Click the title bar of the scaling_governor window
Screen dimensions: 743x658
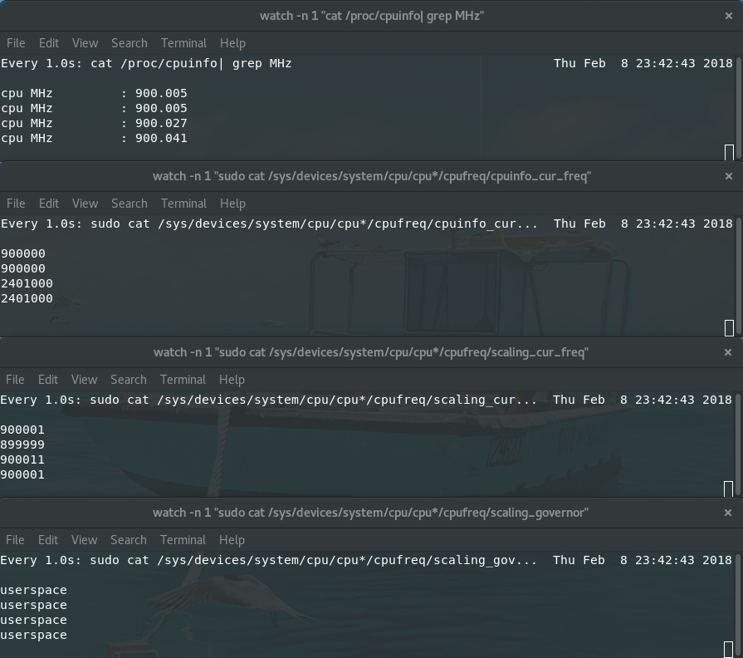371,512
